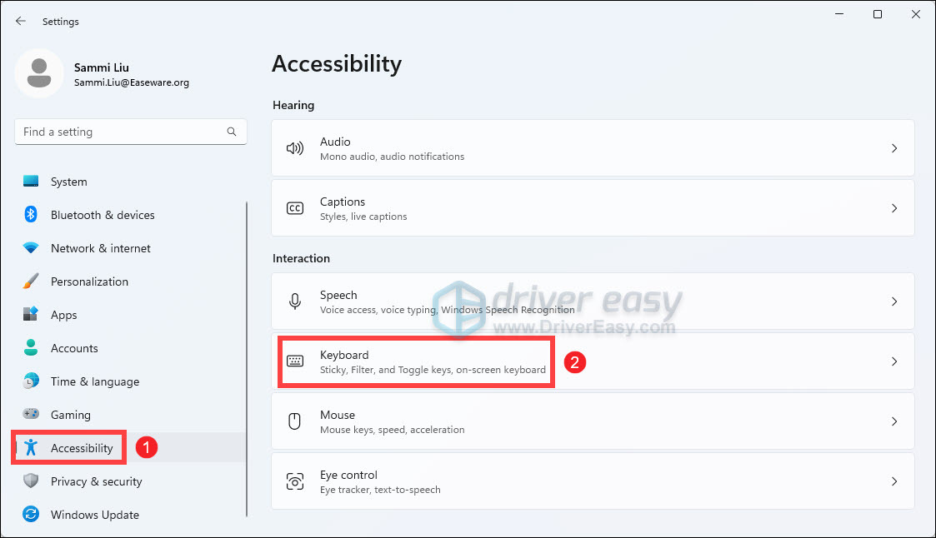
Task: Expand the Audio settings chevron
Action: pyautogui.click(x=893, y=148)
